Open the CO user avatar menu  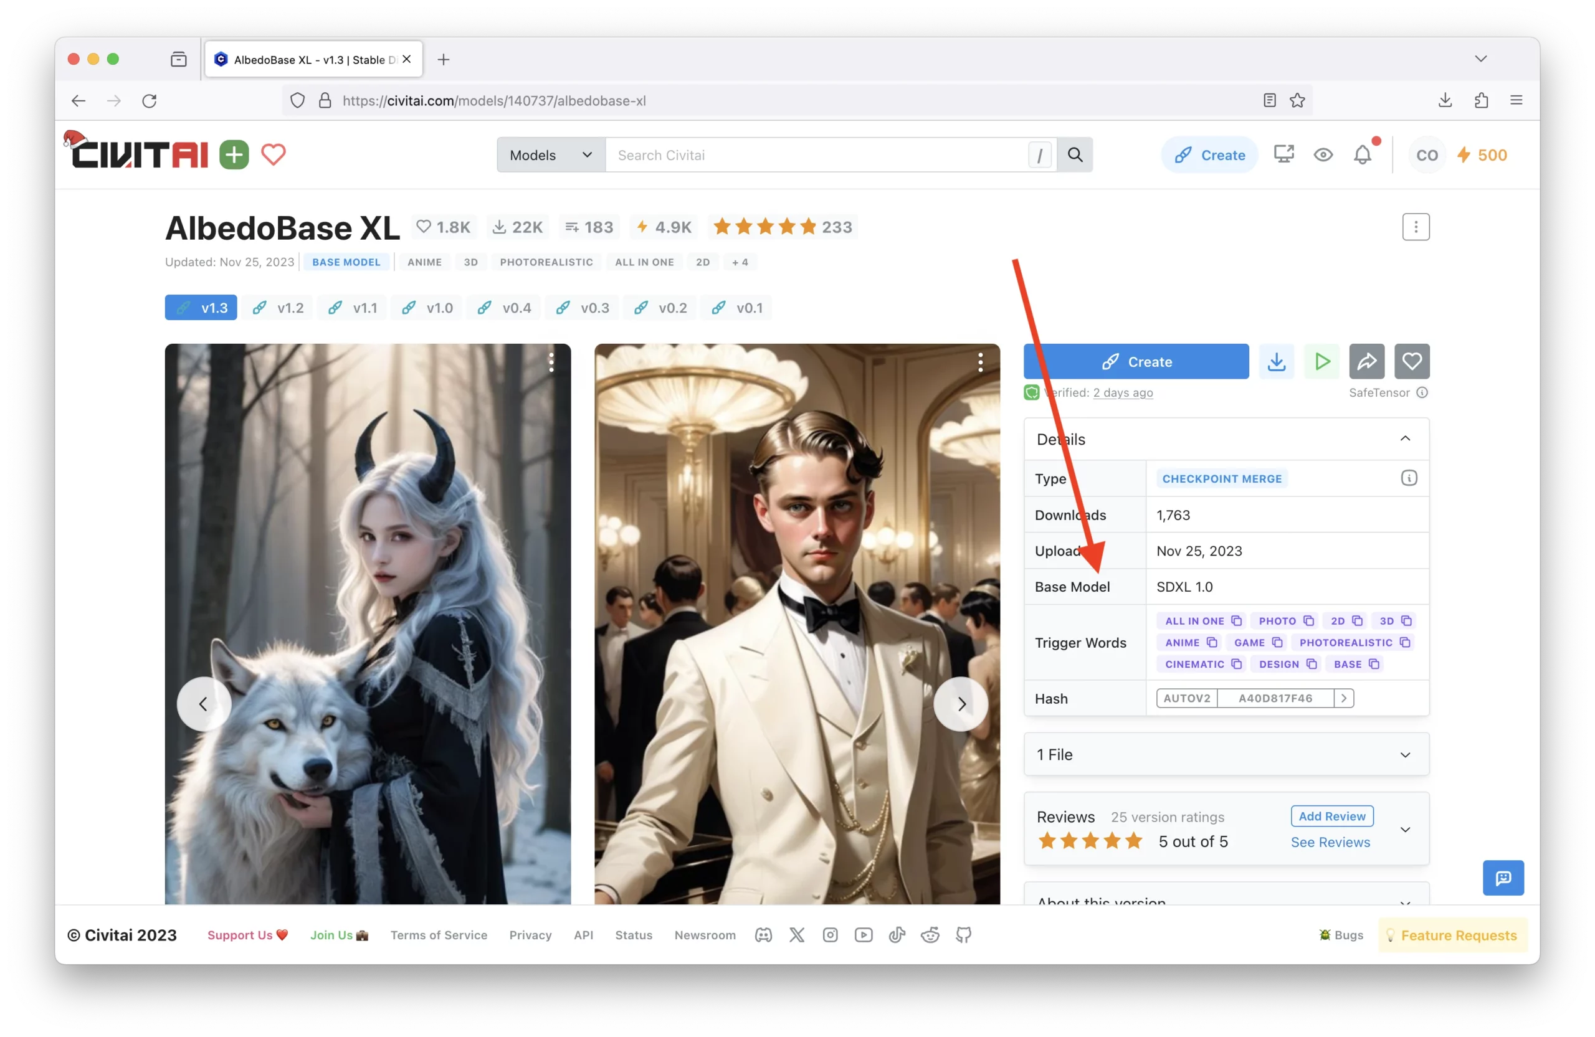[x=1427, y=154]
